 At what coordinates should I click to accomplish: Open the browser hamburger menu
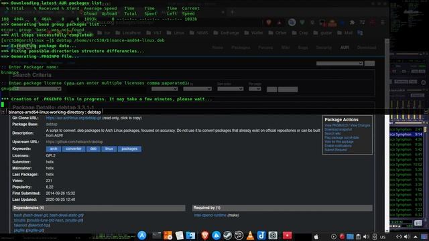click(x=383, y=22)
